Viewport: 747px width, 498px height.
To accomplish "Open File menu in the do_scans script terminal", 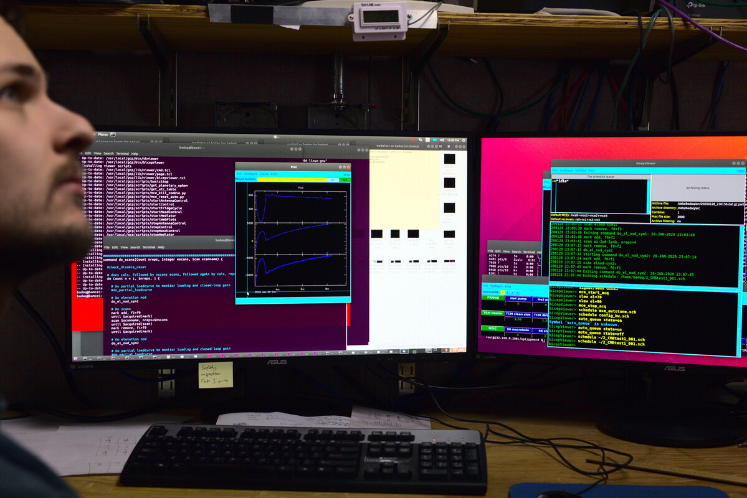I will click(107, 247).
